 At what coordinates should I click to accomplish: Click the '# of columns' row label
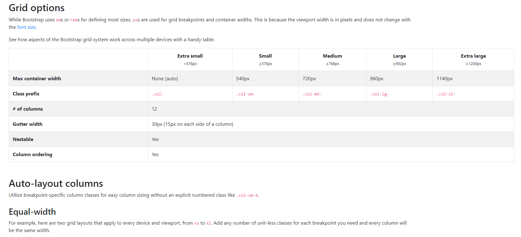pos(28,109)
